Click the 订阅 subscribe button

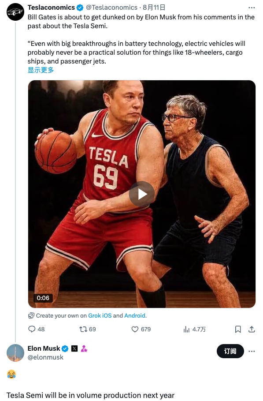(230, 351)
